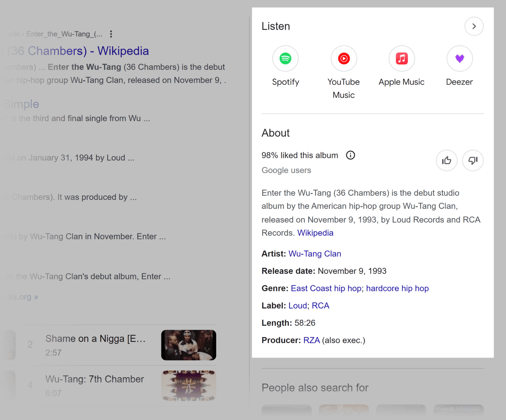This screenshot has height=420, width=506.
Task: Visit the Wu-Tang Clan artist page
Action: point(314,254)
